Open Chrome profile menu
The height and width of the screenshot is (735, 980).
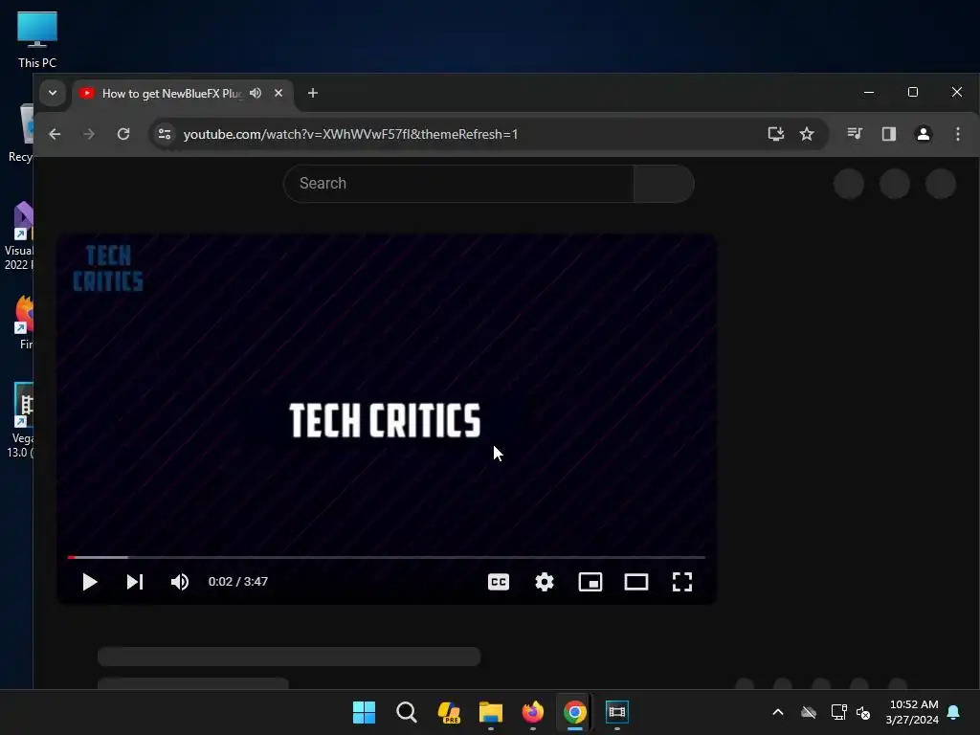(x=924, y=134)
